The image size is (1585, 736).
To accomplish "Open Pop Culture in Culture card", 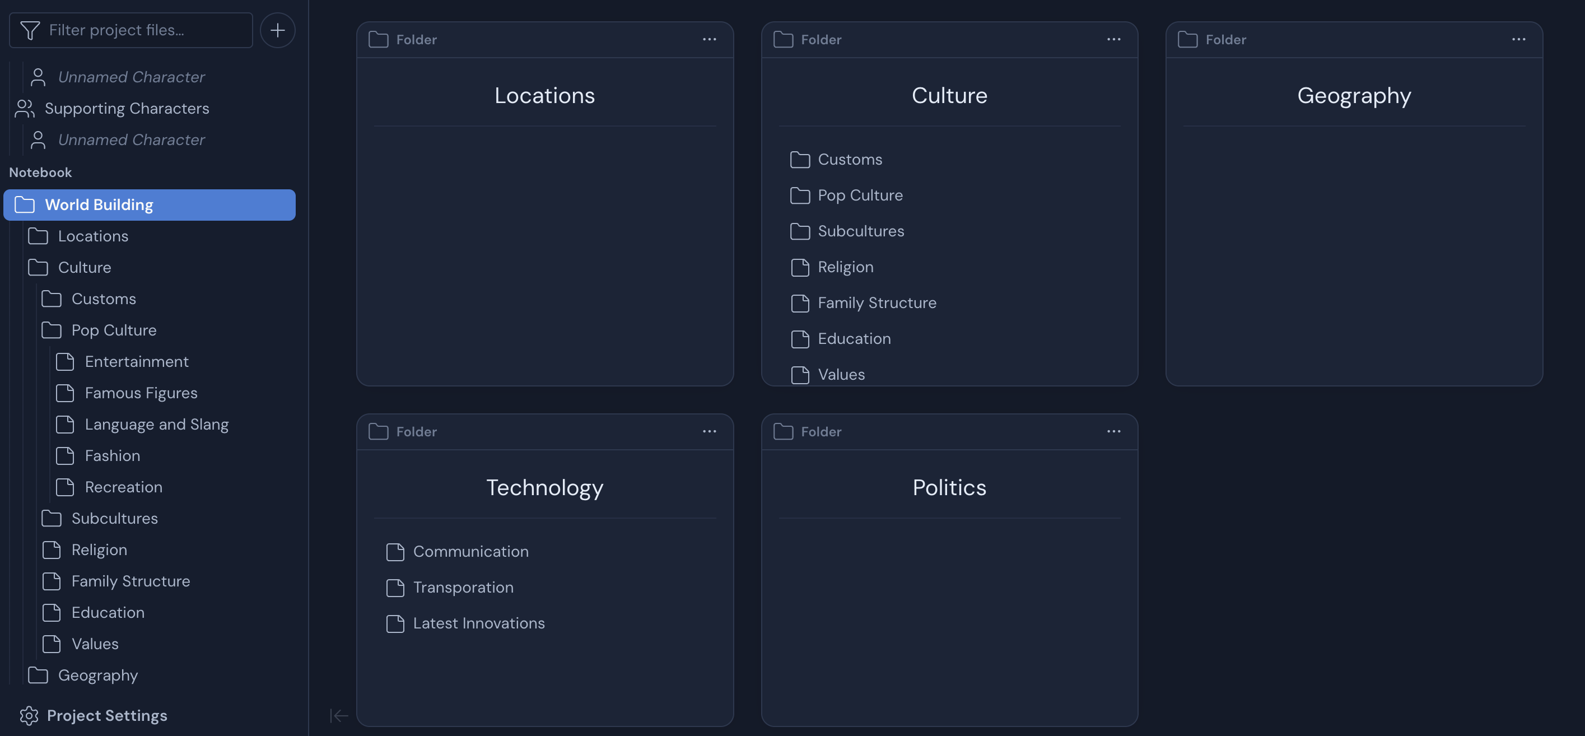I will pos(860,195).
